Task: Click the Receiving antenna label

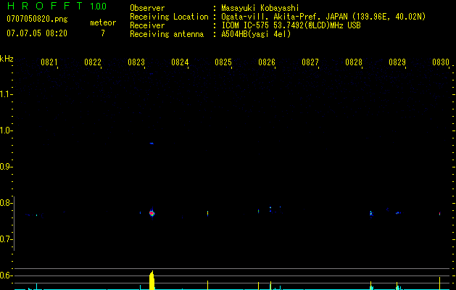Action: coord(167,34)
